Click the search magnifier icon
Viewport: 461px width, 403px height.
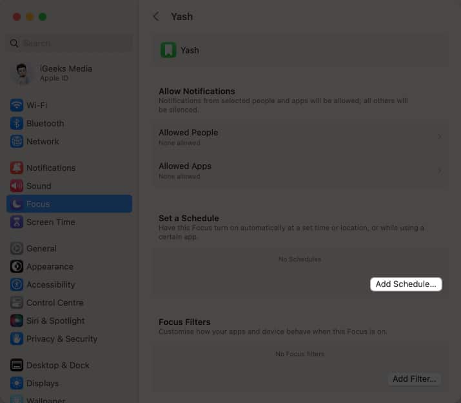point(14,43)
